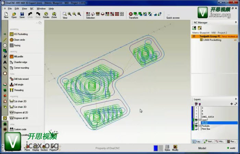Open the layers lock filter dropdown
The width and height of the screenshot is (240, 154).
[200, 104]
